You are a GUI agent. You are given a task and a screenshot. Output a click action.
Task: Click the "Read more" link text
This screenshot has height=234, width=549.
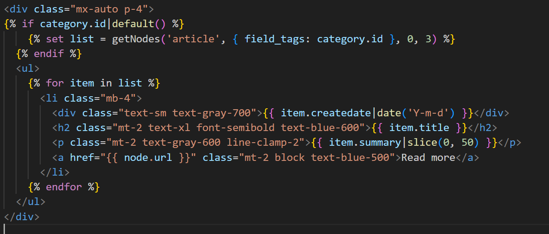coord(428,157)
